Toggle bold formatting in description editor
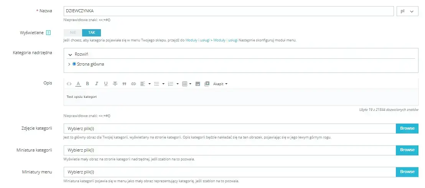Screen dimensions: 425x188 coord(87,84)
